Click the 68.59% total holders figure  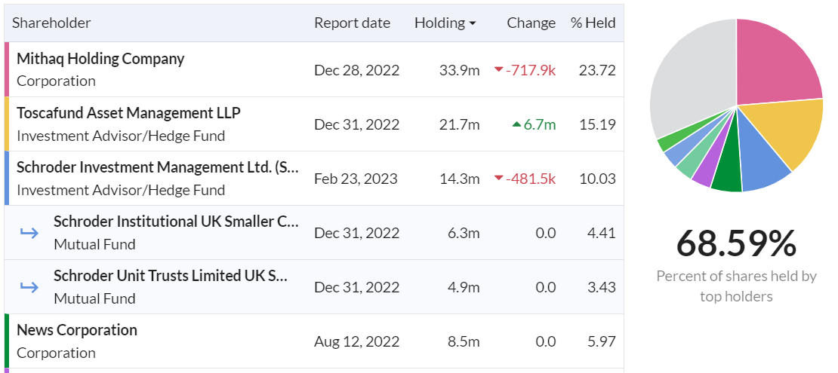pyautogui.click(x=736, y=243)
